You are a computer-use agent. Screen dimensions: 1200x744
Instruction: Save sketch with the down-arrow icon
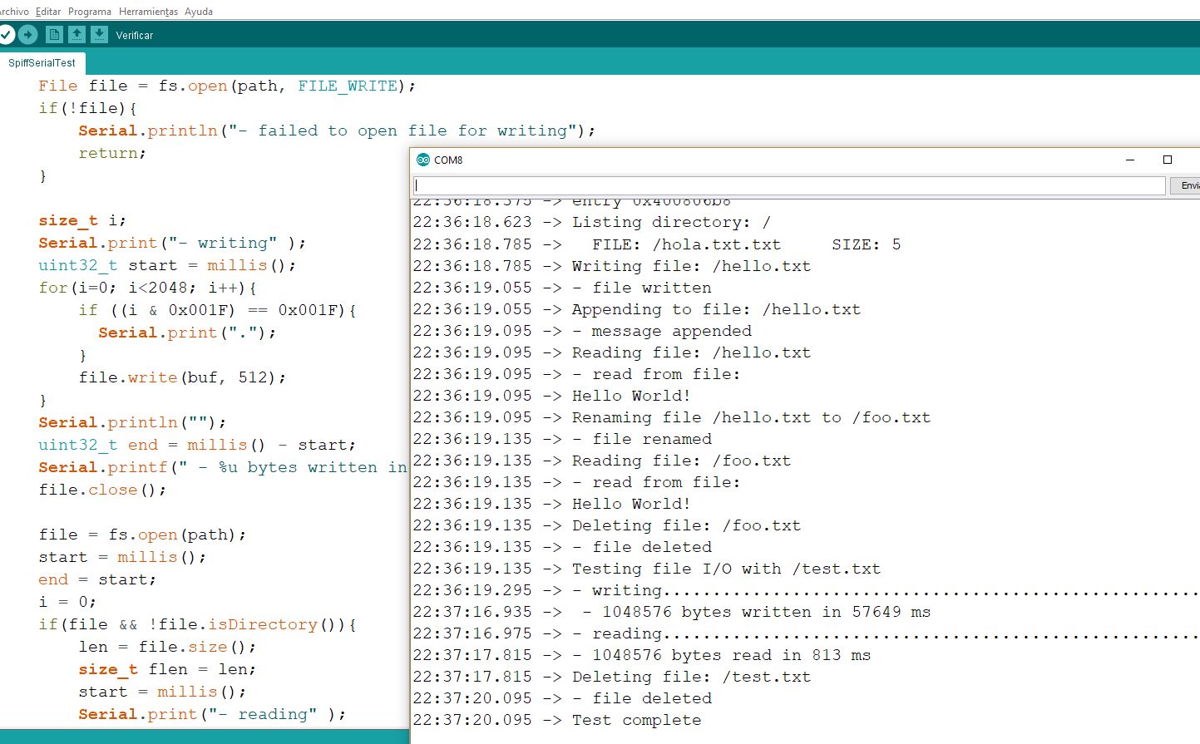click(x=99, y=34)
